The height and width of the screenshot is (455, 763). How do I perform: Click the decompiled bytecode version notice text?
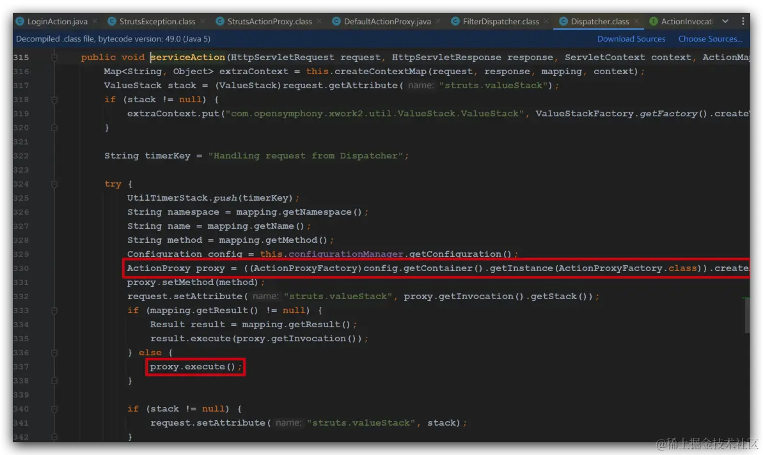pyautogui.click(x=113, y=39)
